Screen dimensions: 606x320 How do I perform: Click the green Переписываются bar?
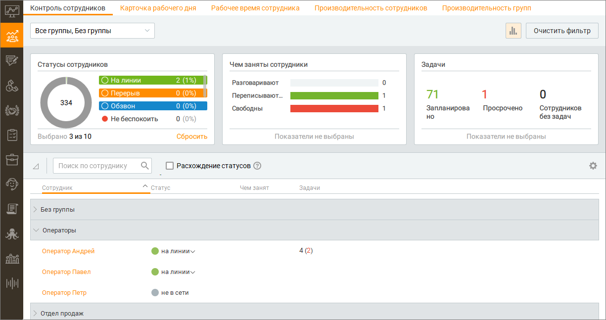coord(334,95)
